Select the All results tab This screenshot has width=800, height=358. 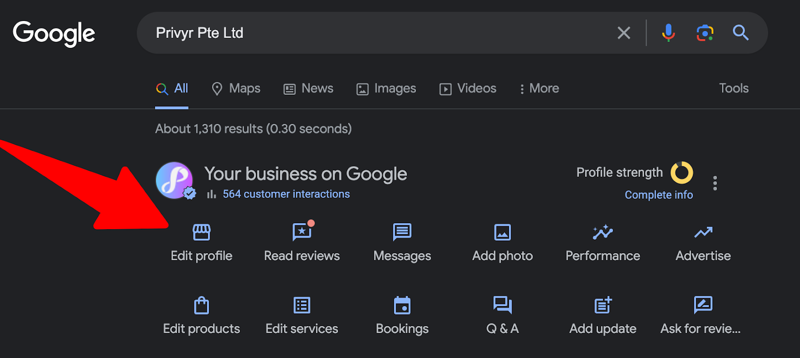tap(172, 89)
